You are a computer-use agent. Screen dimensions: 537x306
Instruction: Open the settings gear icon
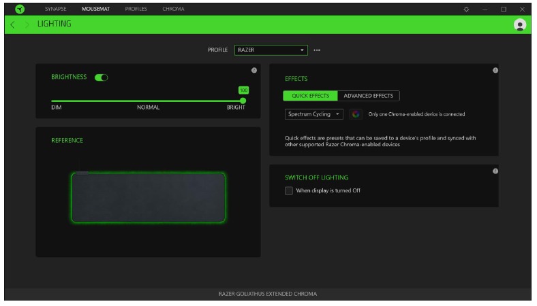466,10
